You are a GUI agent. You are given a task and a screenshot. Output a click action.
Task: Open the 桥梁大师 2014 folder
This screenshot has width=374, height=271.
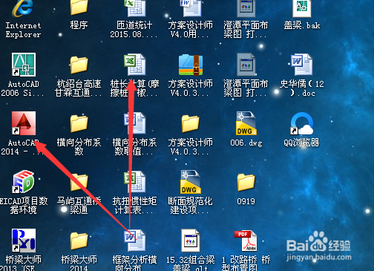coord(79,241)
